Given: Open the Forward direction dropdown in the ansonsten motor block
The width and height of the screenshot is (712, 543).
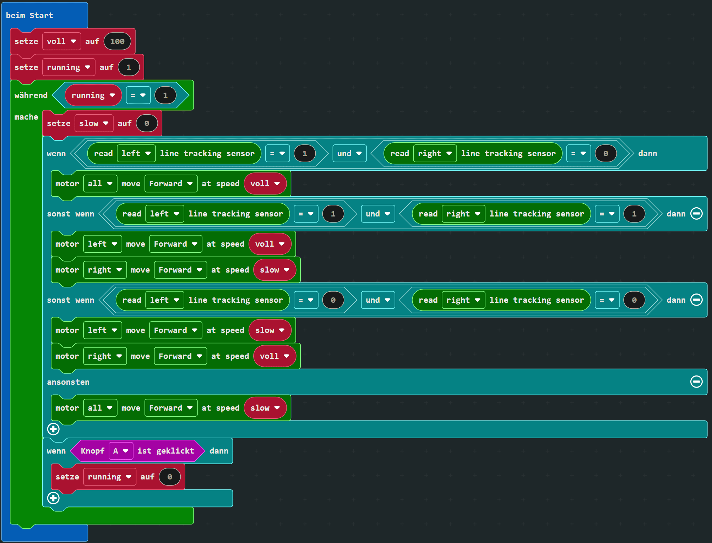Looking at the screenshot, I should (171, 407).
